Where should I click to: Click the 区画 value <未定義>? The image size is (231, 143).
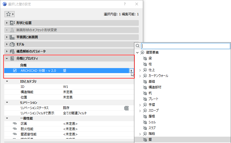point(70,124)
